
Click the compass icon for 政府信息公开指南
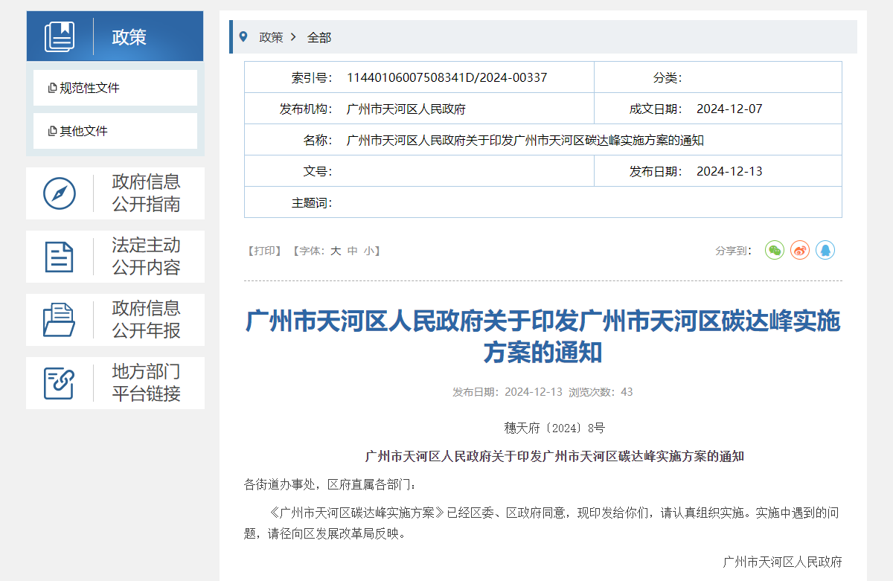[60, 193]
